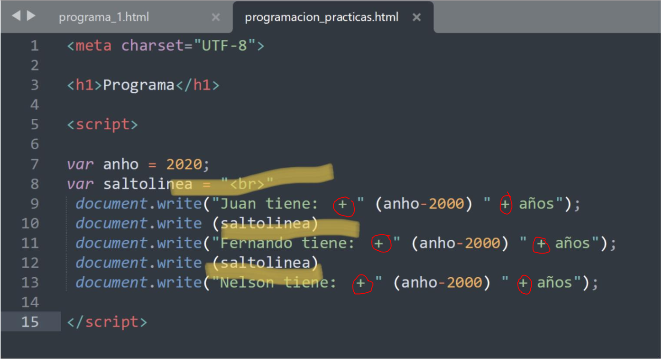Viewport: 661px width, 359px height.
Task: Place cursor on document.write in line 9
Action: pyautogui.click(x=139, y=203)
